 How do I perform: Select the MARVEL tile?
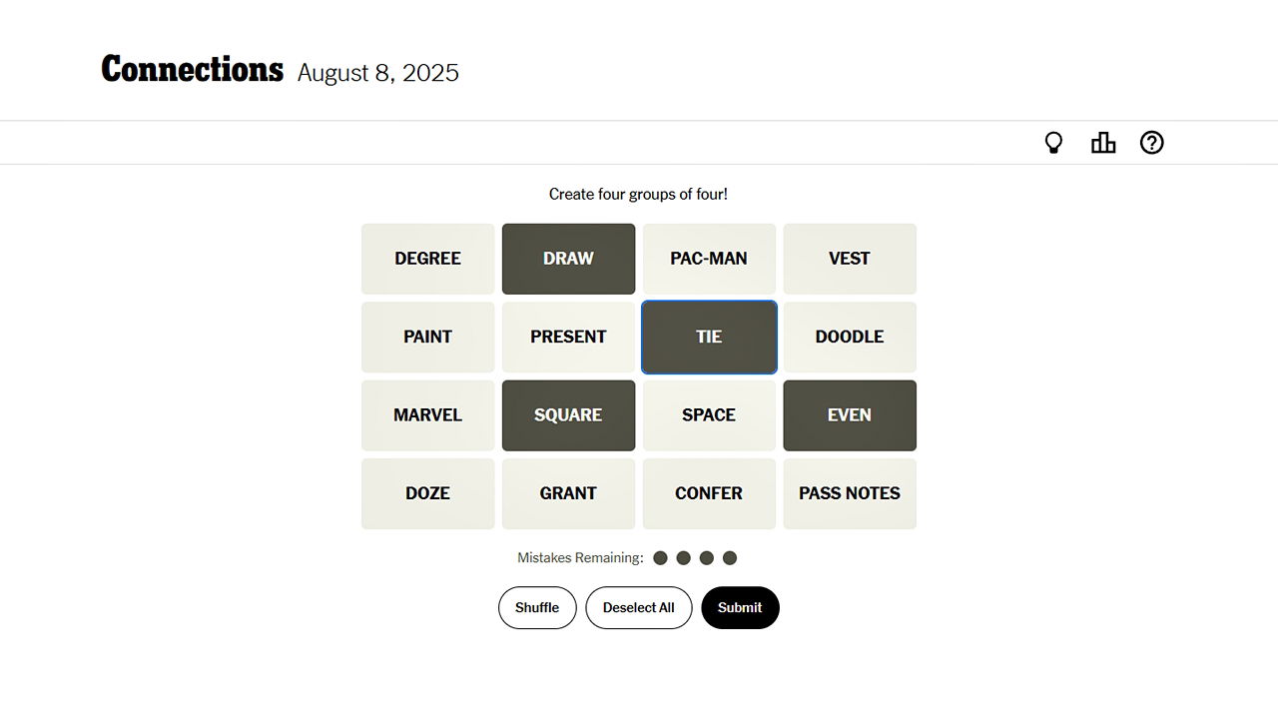coord(427,415)
